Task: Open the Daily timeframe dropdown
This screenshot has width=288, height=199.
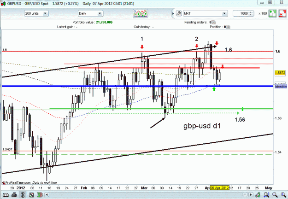Action: 91,13
